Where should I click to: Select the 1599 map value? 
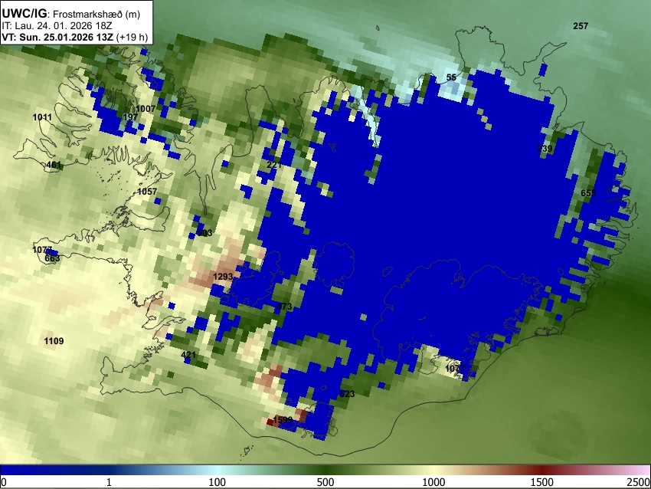point(283,420)
